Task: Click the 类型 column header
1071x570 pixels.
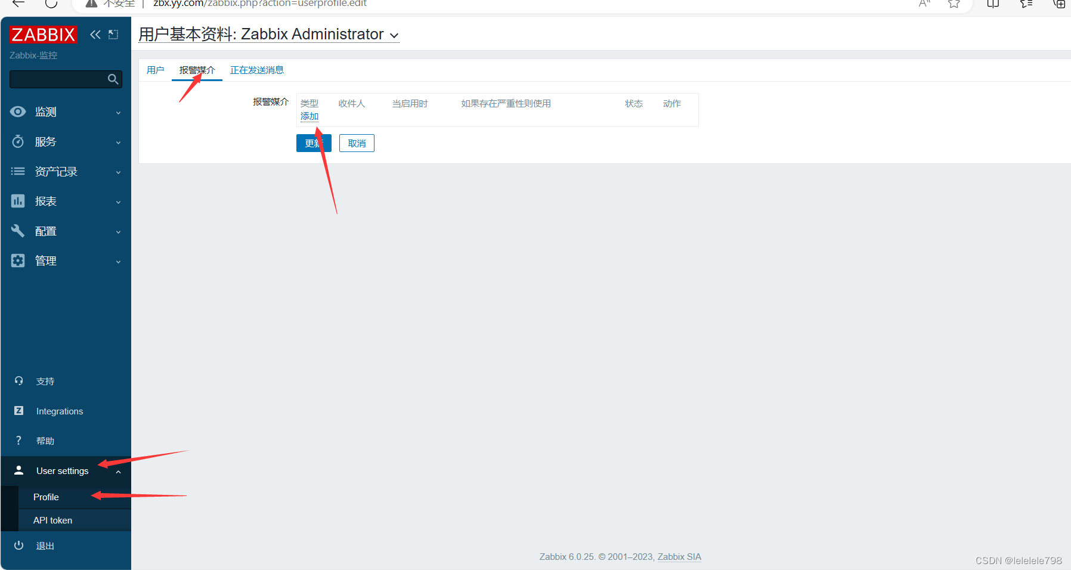Action: click(309, 103)
